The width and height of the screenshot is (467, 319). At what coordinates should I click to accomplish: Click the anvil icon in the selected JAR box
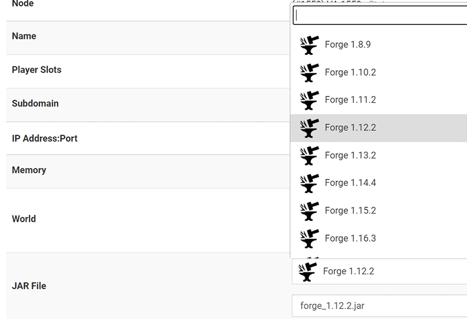click(x=307, y=272)
